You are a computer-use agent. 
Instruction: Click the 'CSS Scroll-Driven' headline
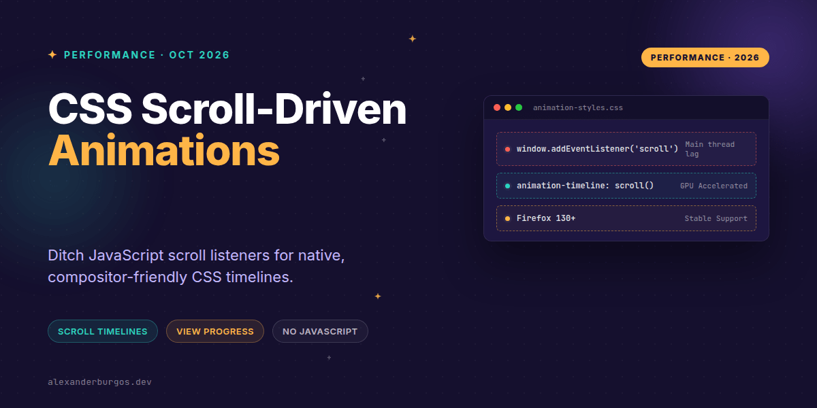point(227,108)
